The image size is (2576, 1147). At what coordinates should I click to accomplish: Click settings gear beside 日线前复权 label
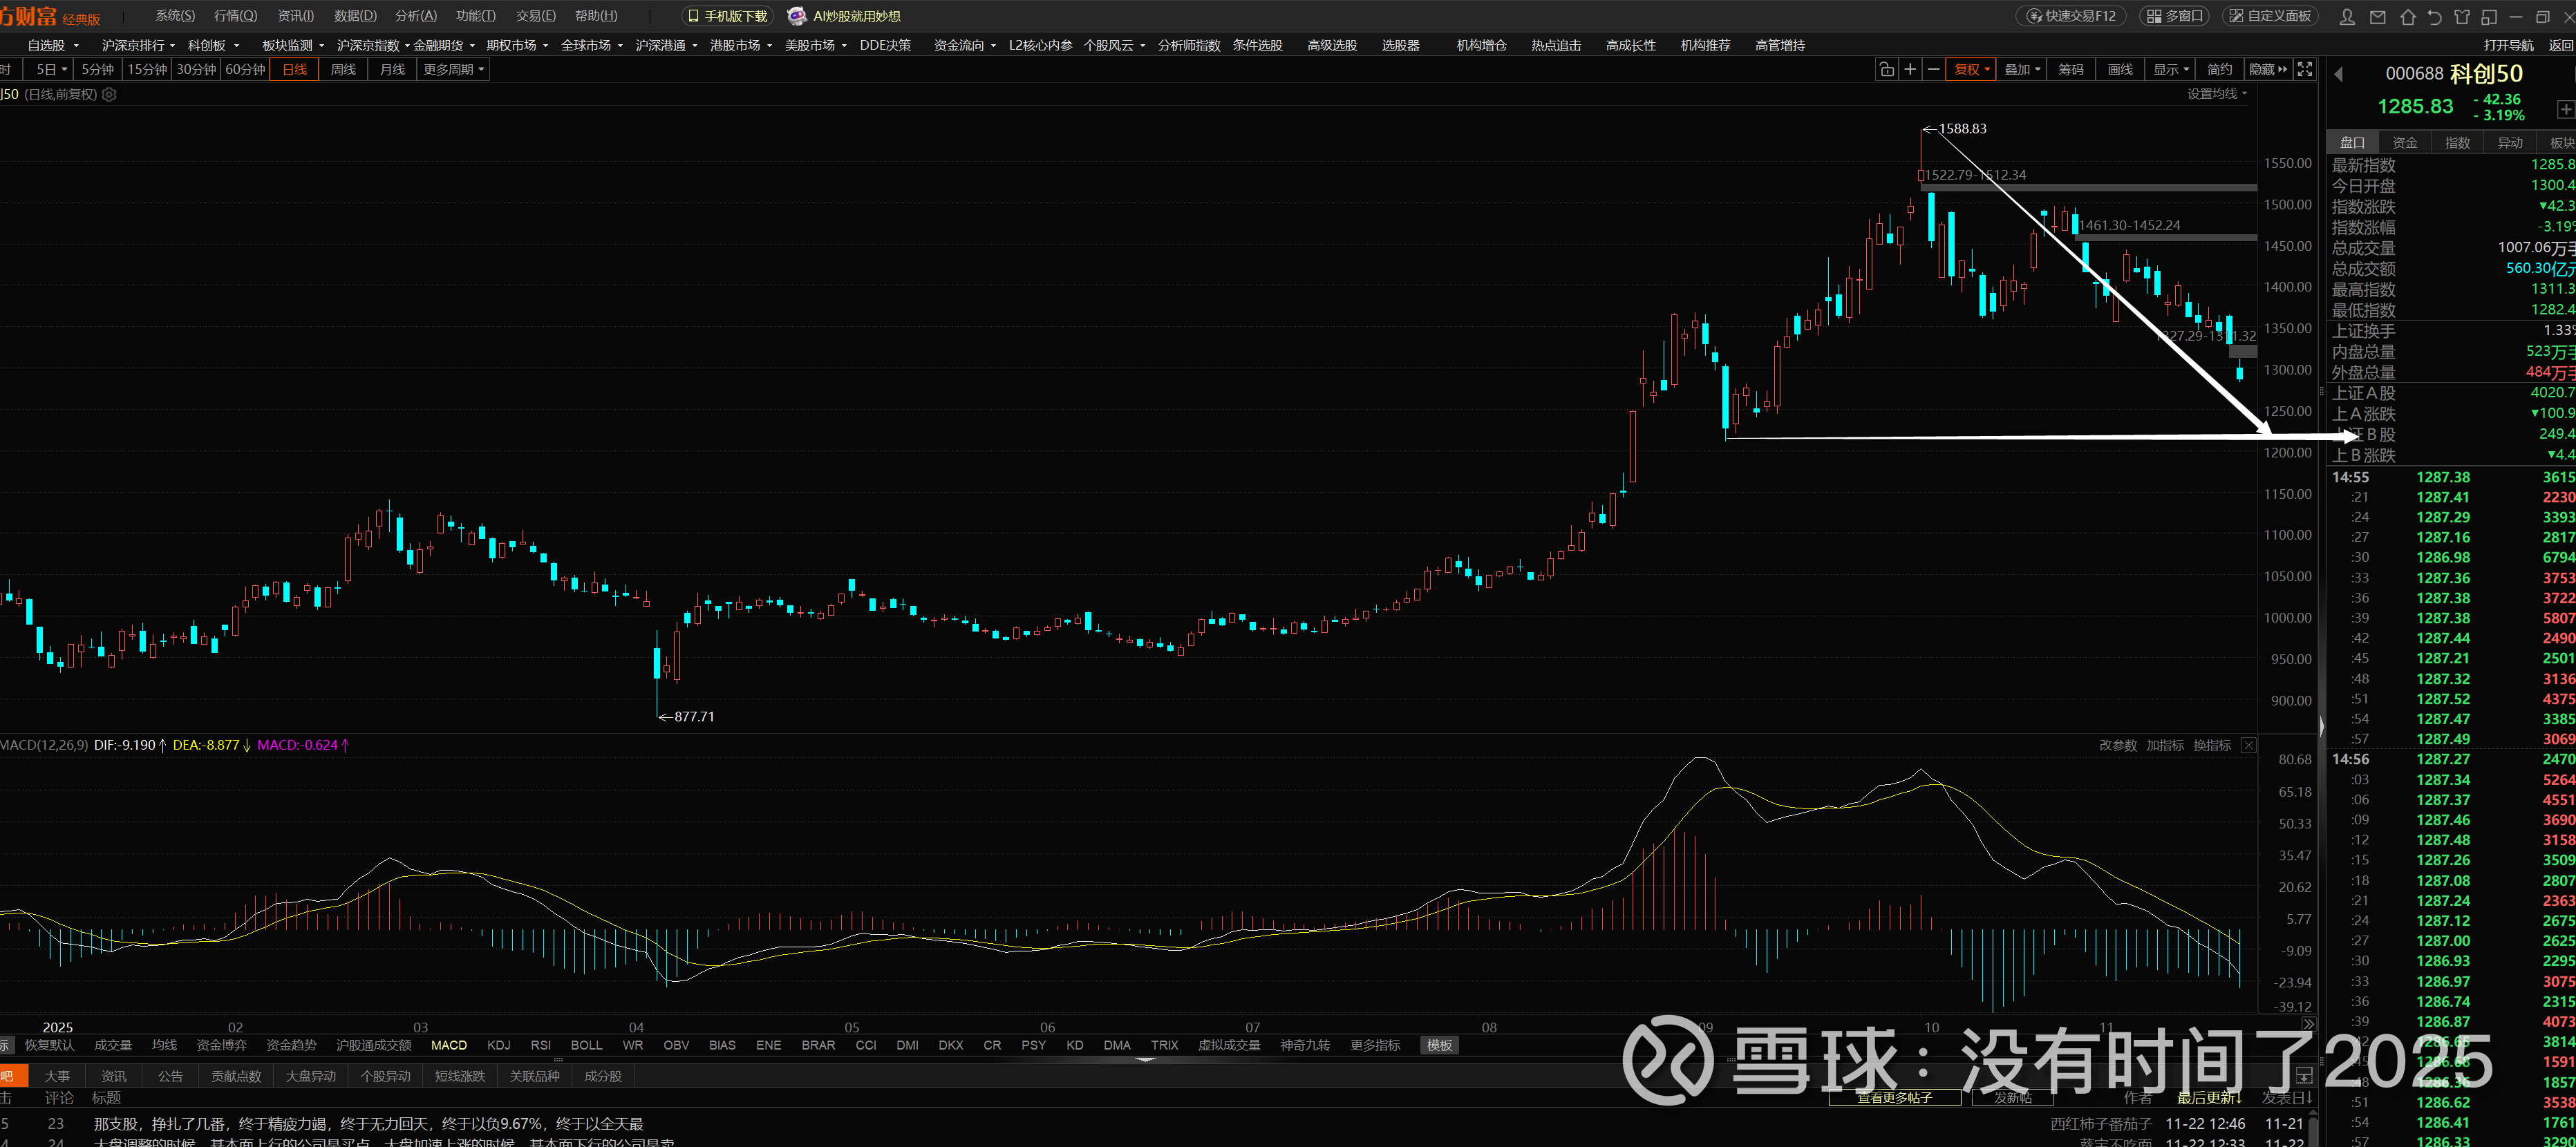110,94
